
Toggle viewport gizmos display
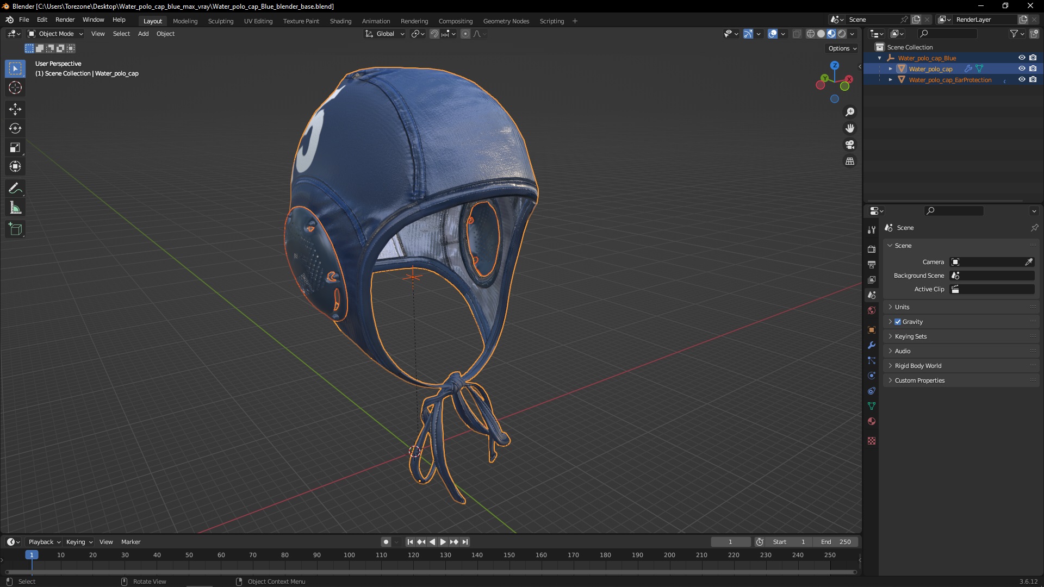[748, 34]
